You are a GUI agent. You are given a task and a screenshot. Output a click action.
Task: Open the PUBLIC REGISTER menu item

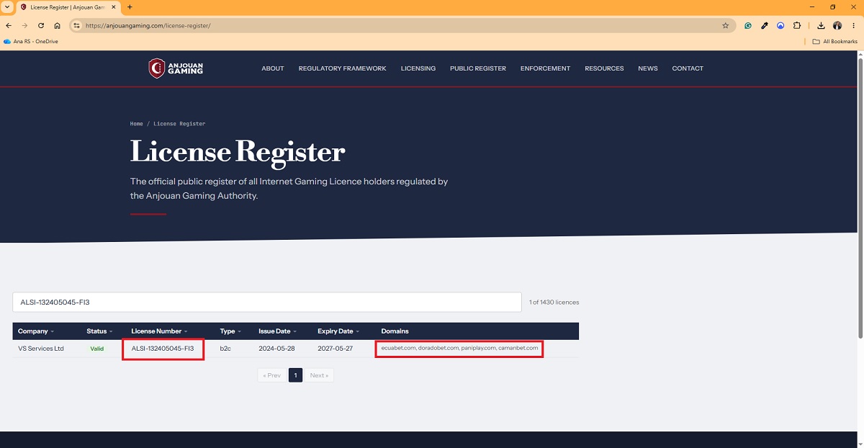pos(478,68)
